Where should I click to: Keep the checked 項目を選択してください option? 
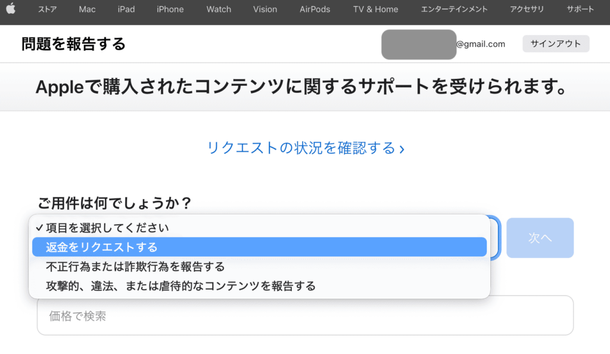pyautogui.click(x=260, y=228)
